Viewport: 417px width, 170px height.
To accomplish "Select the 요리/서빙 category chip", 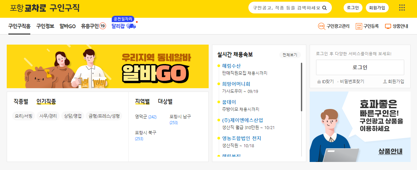I will tap(24, 116).
